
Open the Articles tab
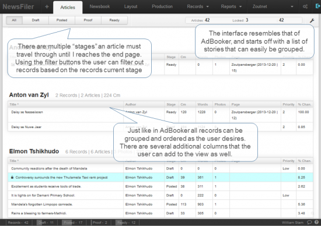click(68, 8)
